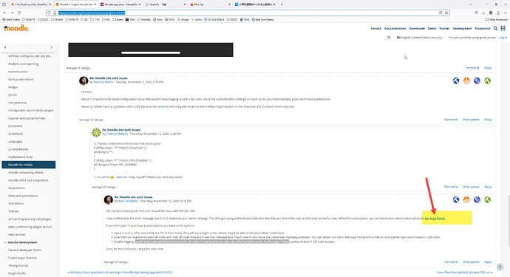Viewport: 510px width, 277px height.
Task: Open Authentication in the sidebar
Action: point(18,72)
